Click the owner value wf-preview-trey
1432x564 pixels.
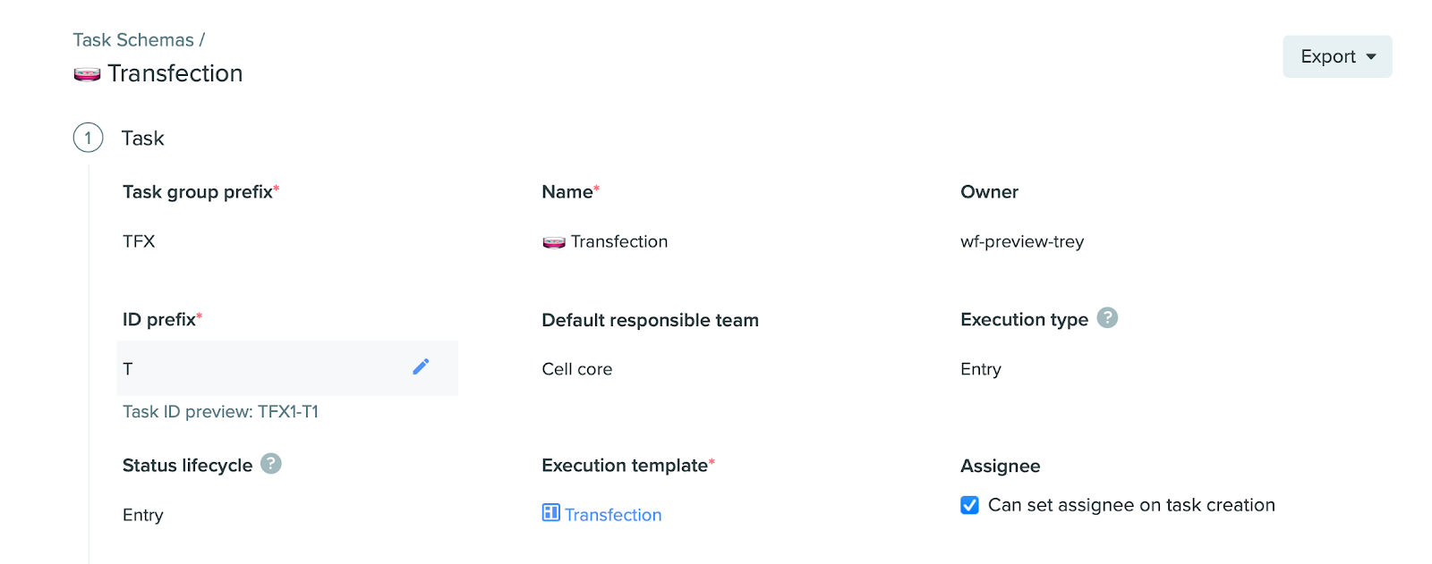click(1022, 241)
